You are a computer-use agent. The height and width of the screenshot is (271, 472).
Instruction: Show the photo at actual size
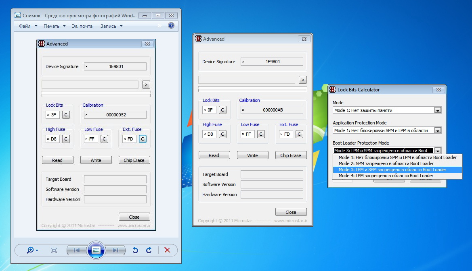(x=54, y=250)
